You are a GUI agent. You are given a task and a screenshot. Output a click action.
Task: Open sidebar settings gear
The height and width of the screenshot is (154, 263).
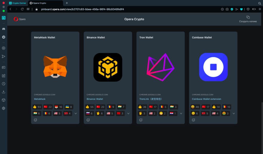pos(4,108)
